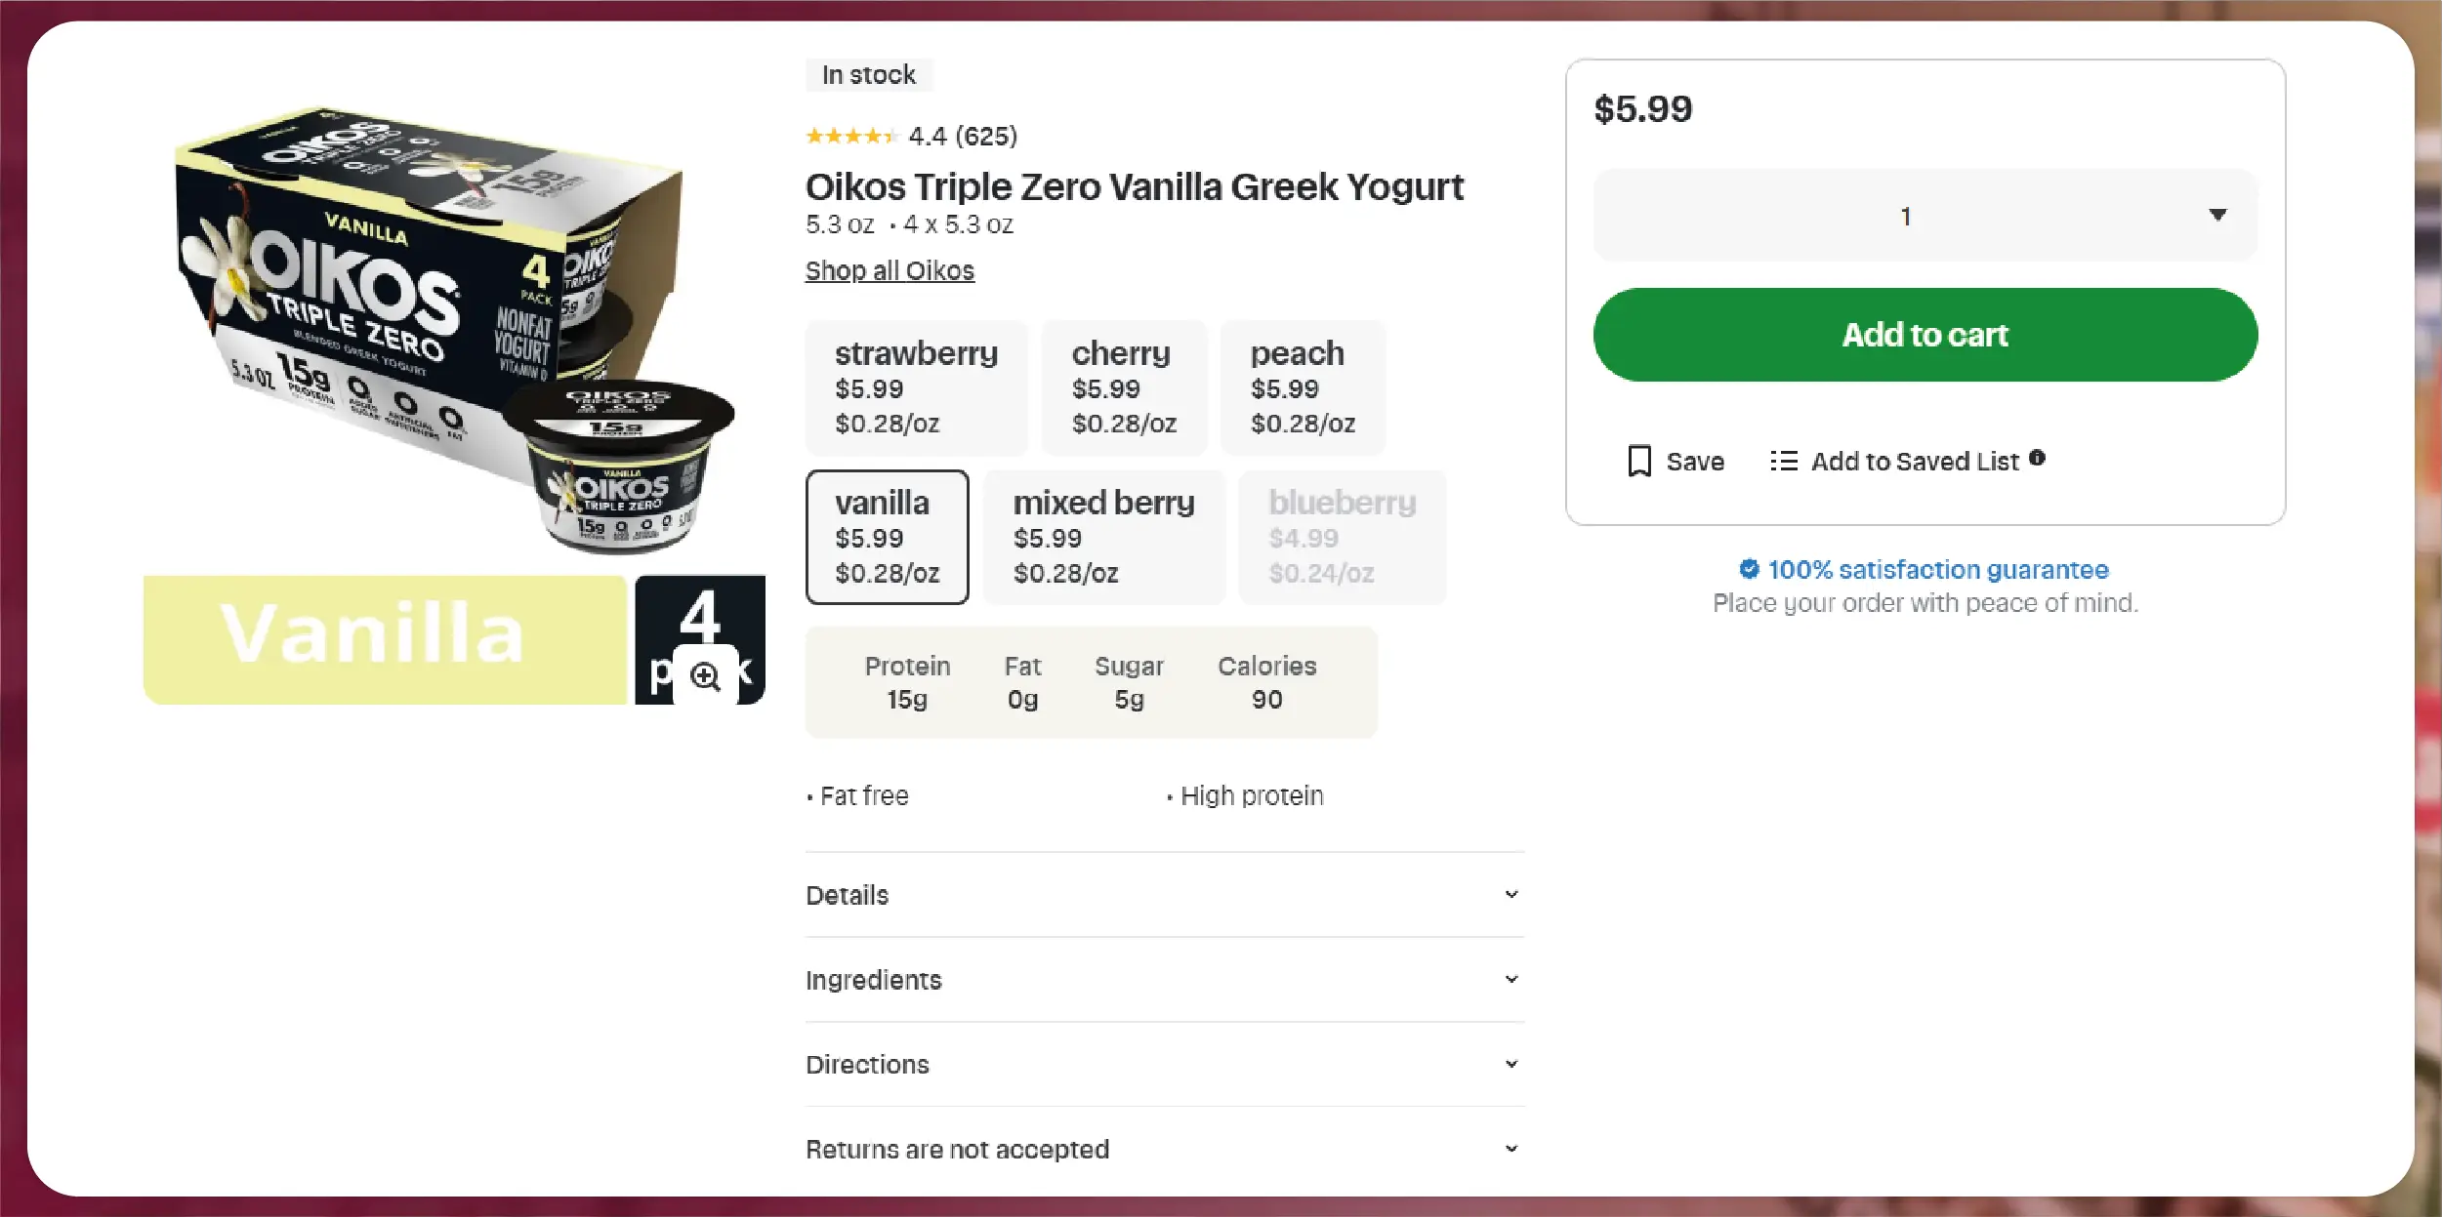This screenshot has height=1218, width=2442.
Task: Click the magnifier zoom icon on product image
Action: 705,676
